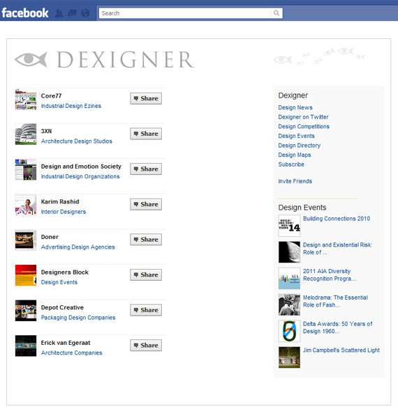Click the Karim Rashid title text
Image resolution: width=398 pixels, height=409 pixels.
point(60,201)
